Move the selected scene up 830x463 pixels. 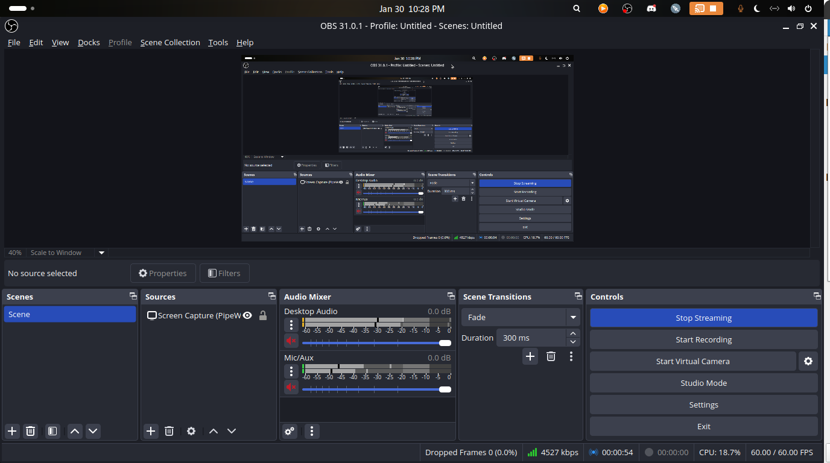74,431
